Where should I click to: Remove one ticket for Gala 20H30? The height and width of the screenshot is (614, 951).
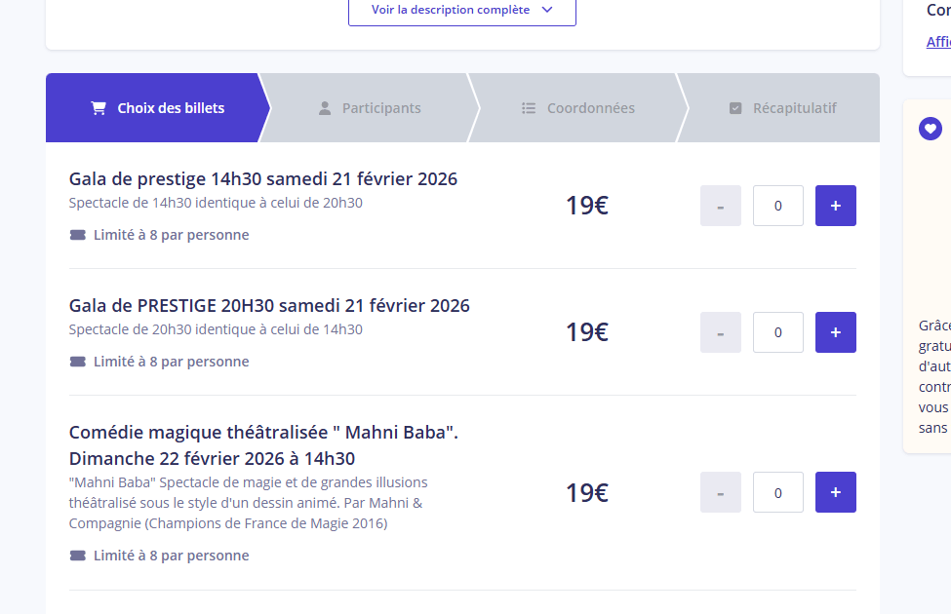pyautogui.click(x=721, y=332)
